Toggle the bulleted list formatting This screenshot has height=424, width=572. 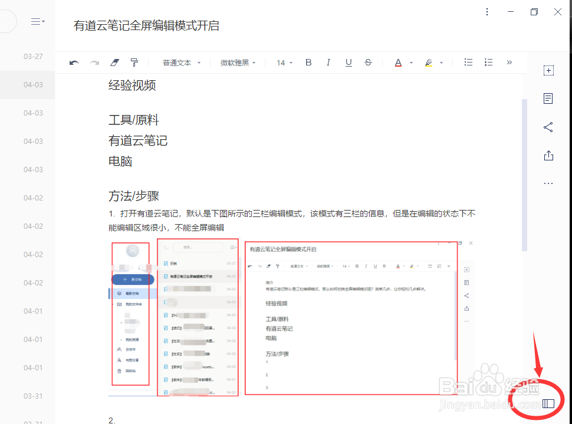468,62
